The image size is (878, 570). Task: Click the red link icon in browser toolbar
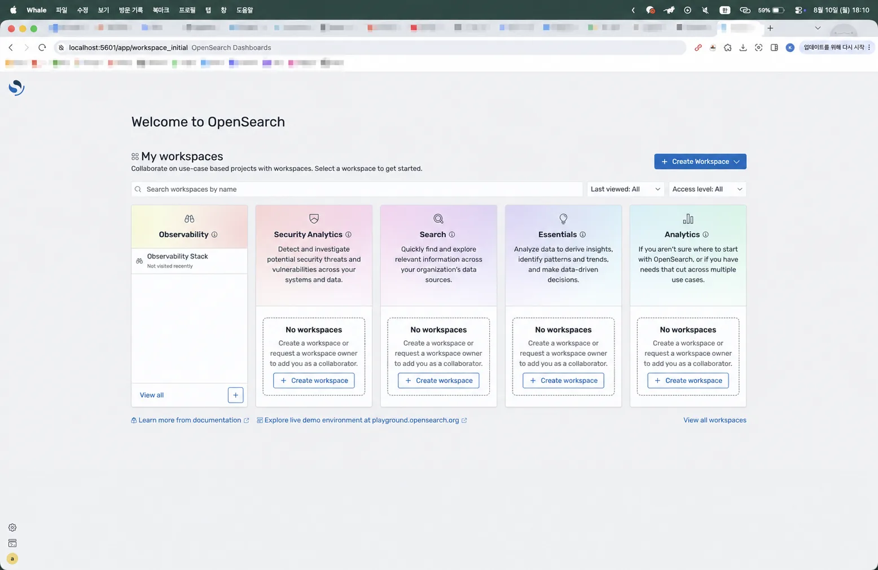click(x=698, y=47)
